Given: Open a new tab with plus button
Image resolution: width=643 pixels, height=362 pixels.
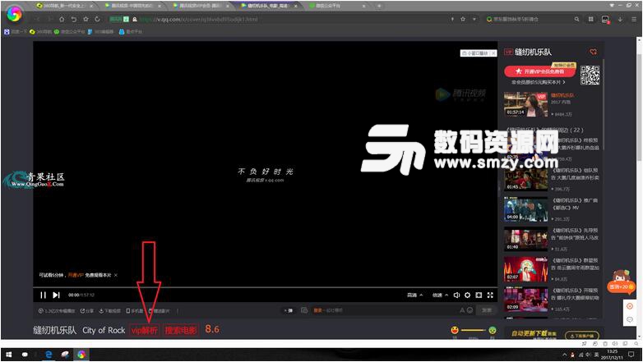Looking at the screenshot, I should [379, 6].
